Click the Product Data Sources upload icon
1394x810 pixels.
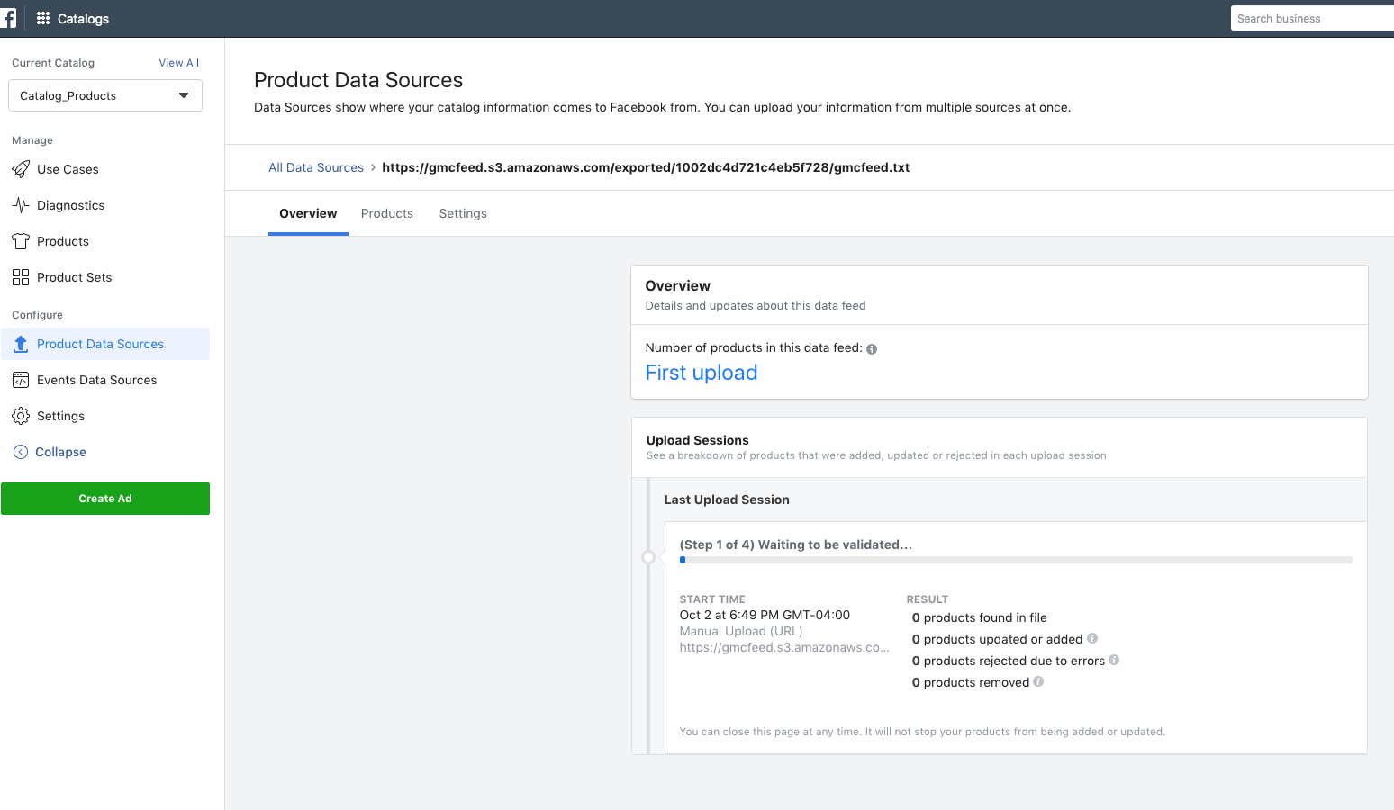[x=21, y=344]
